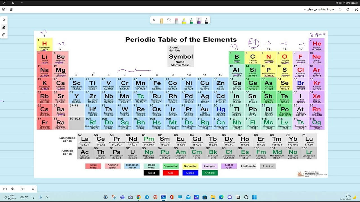This screenshot has height=202, width=360.
Task: Click the 'Transition Metal' legend box
Action: [132, 166]
